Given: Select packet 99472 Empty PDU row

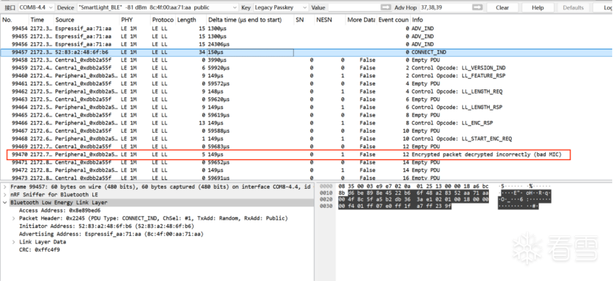Looking at the screenshot, I should point(306,170).
